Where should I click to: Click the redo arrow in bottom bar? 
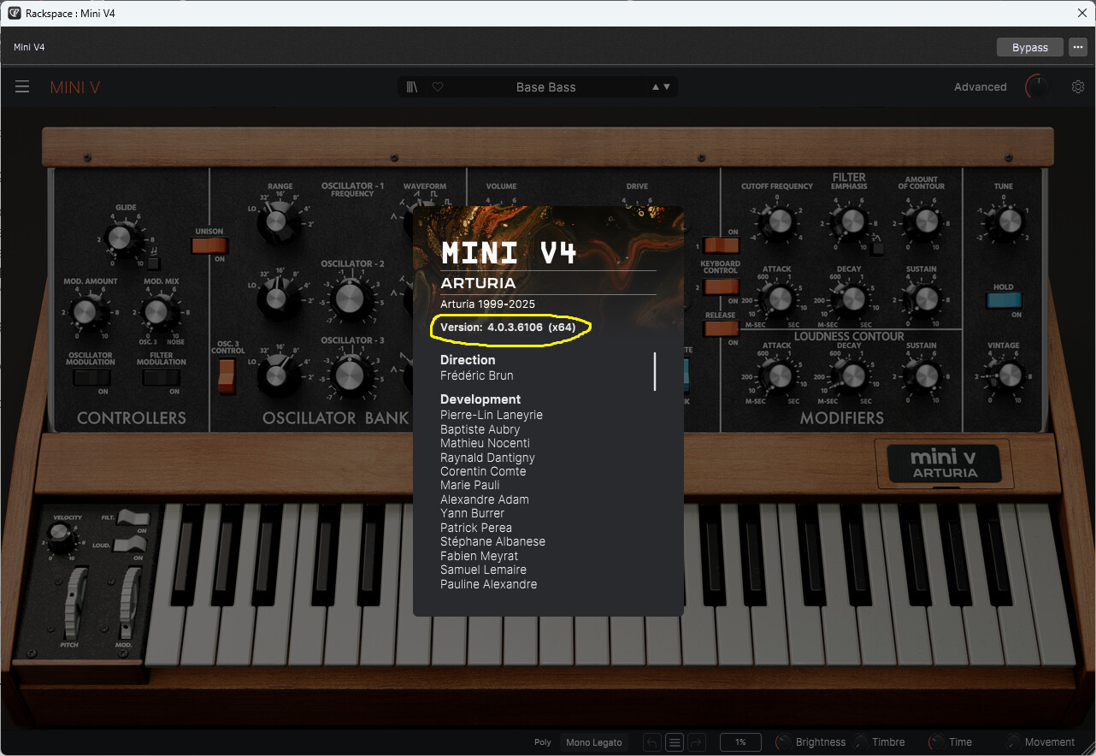696,742
